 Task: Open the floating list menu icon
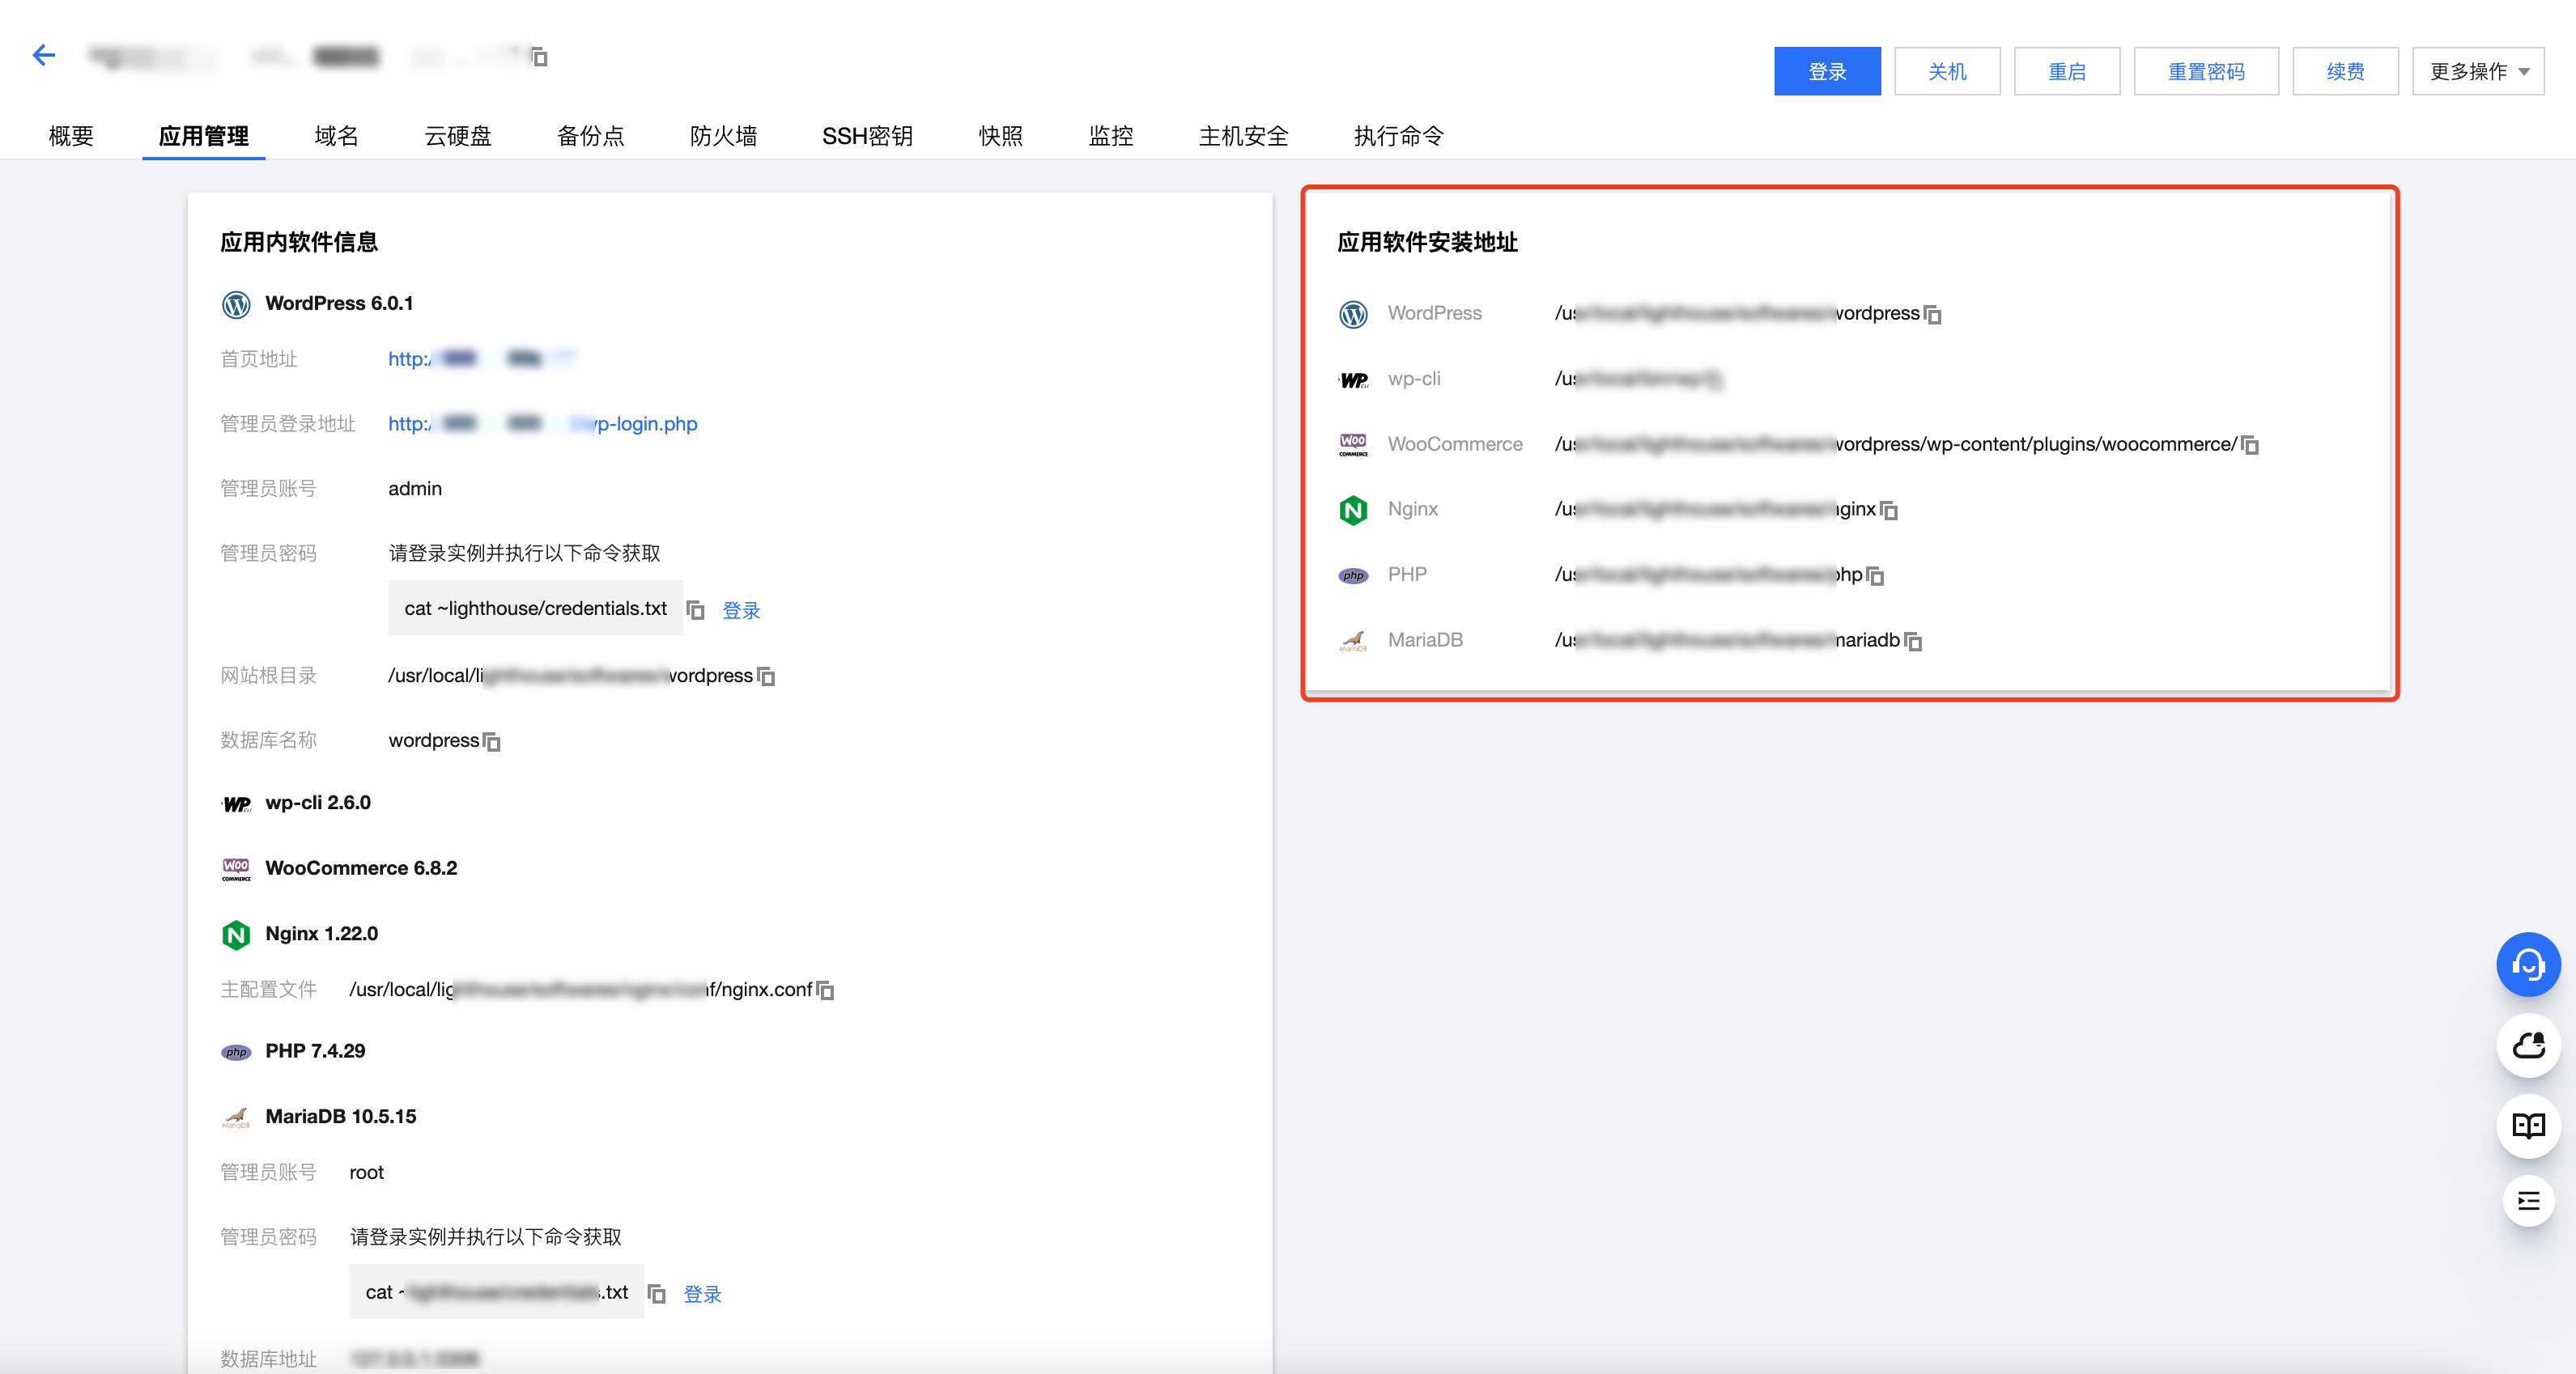tap(2528, 1201)
